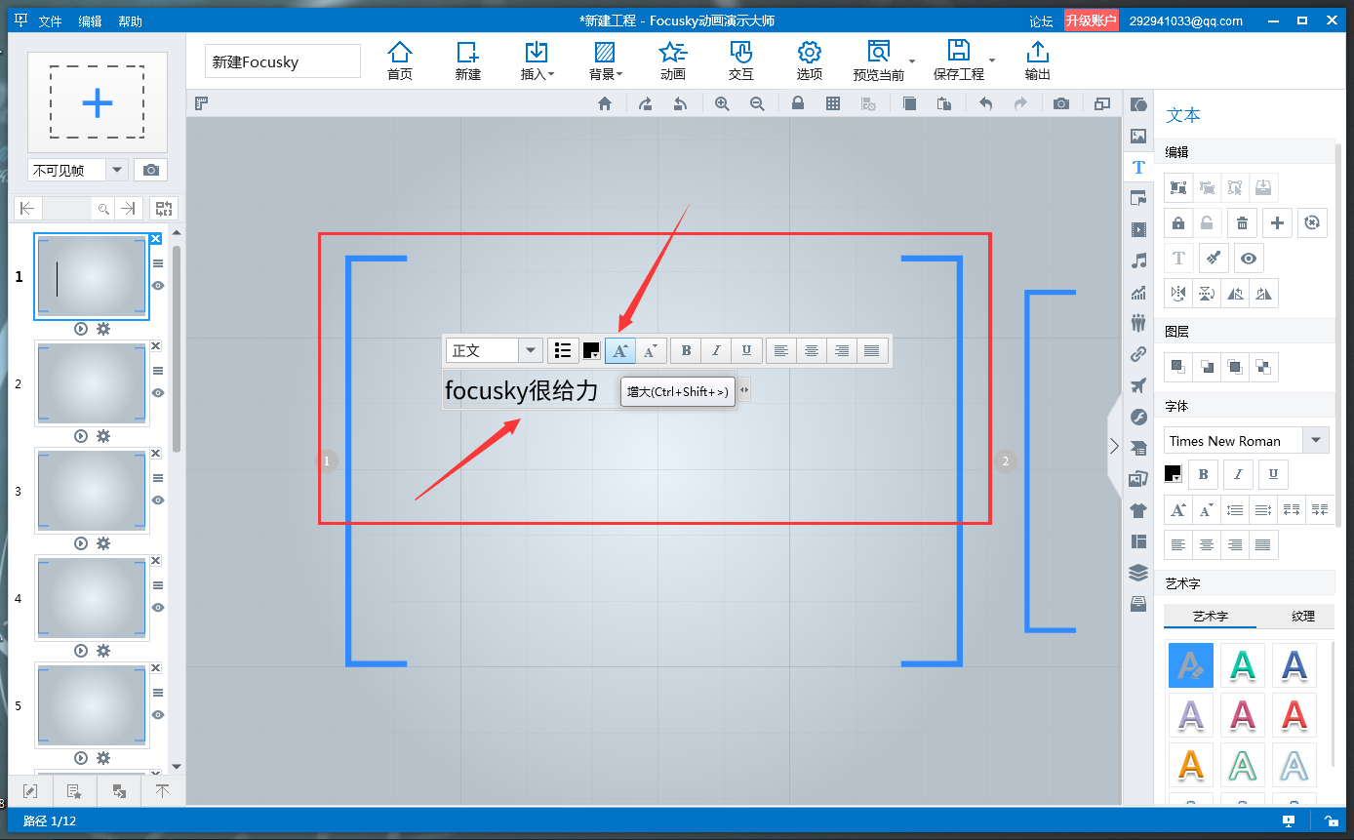This screenshot has height=840, width=1354.
Task: Toggle underline in the right font panel
Action: [x=1274, y=474]
